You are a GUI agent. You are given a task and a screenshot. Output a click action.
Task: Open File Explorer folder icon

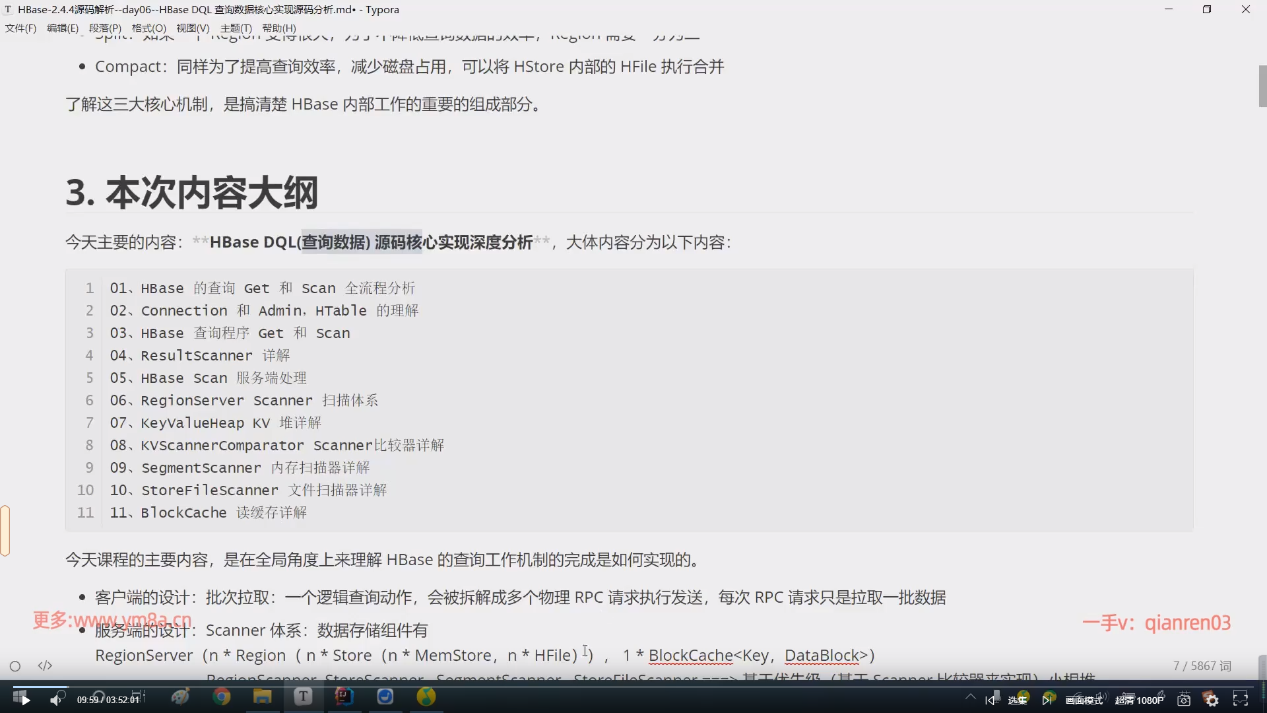262,696
